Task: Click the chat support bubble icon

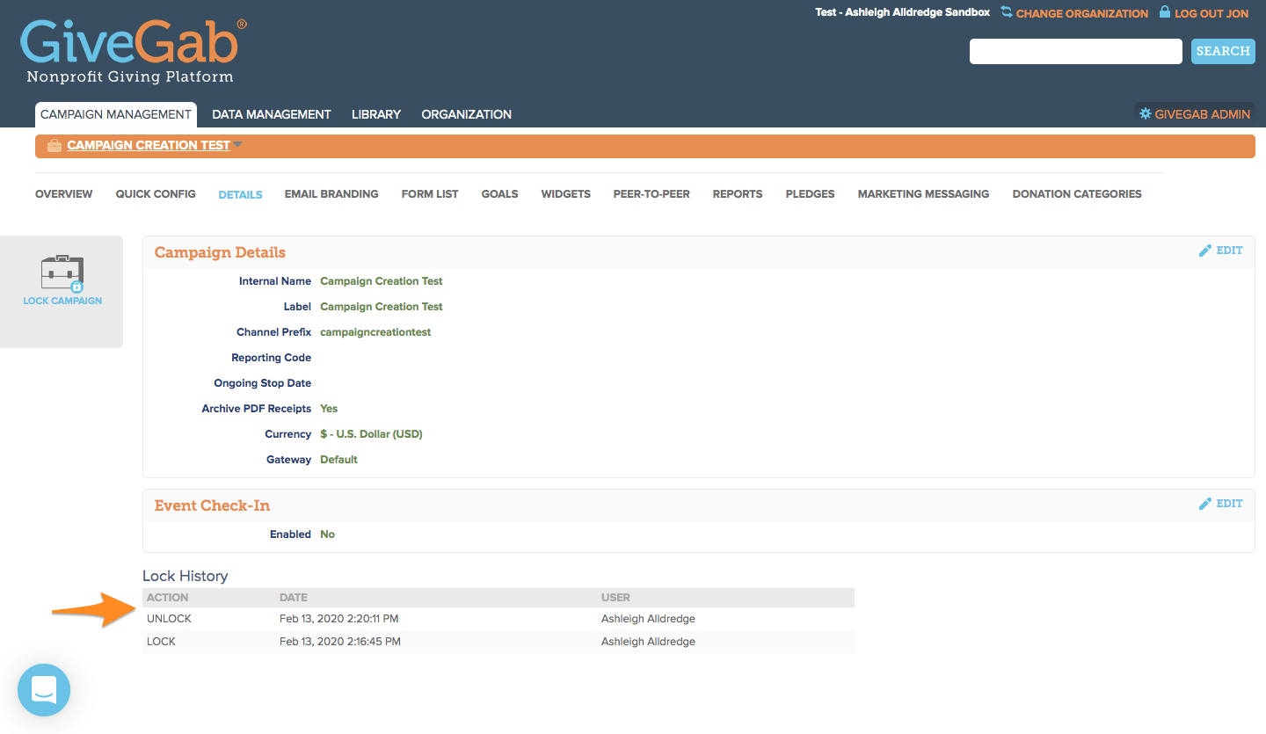Action: point(44,690)
